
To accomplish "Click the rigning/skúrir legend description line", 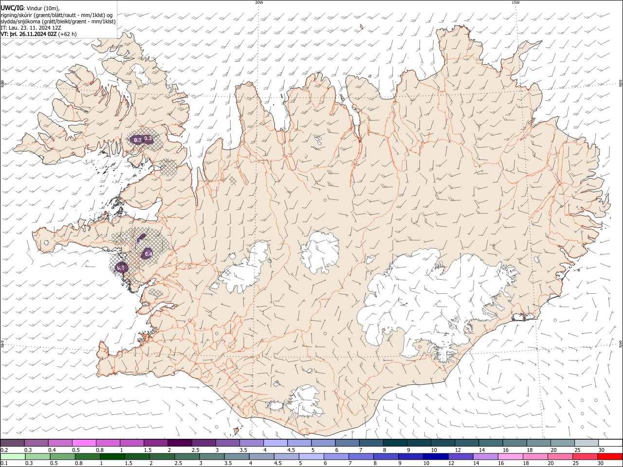I will click(56, 15).
